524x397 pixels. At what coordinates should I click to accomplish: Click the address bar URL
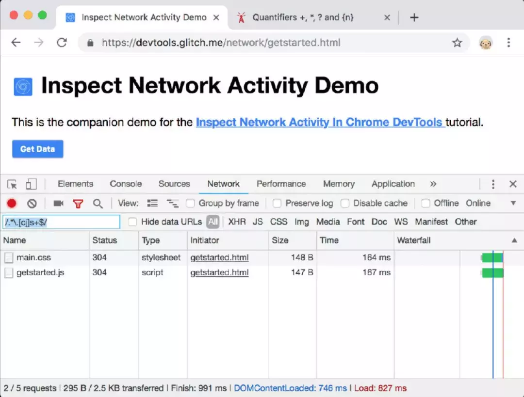tap(221, 43)
